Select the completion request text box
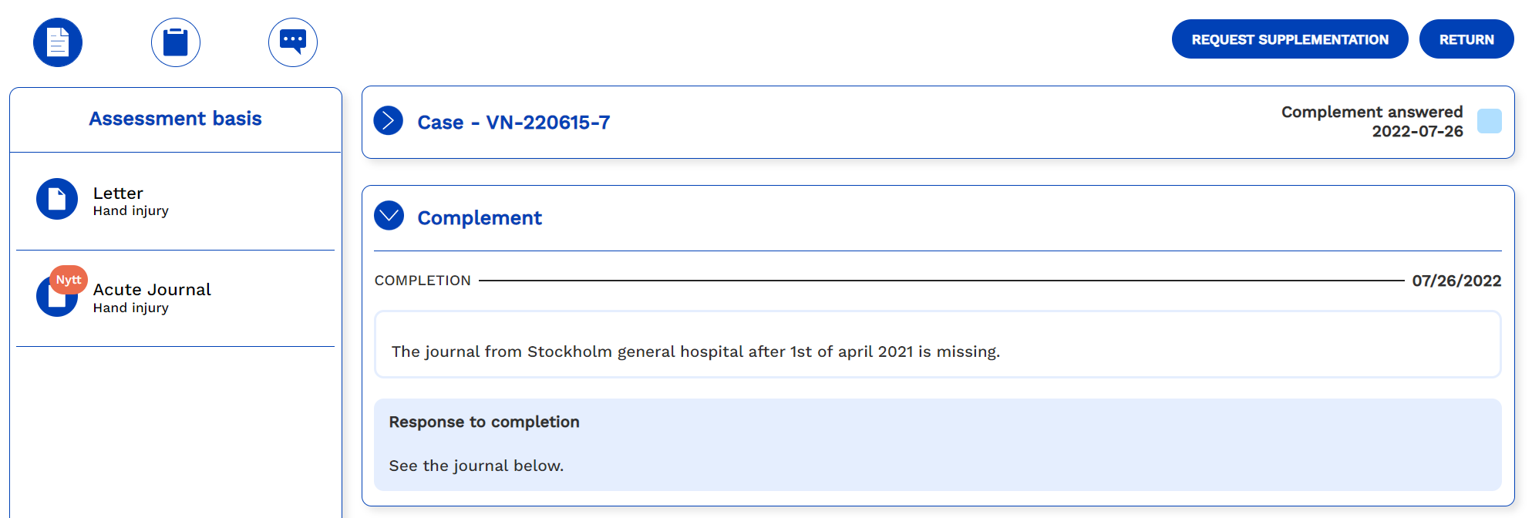 click(938, 345)
